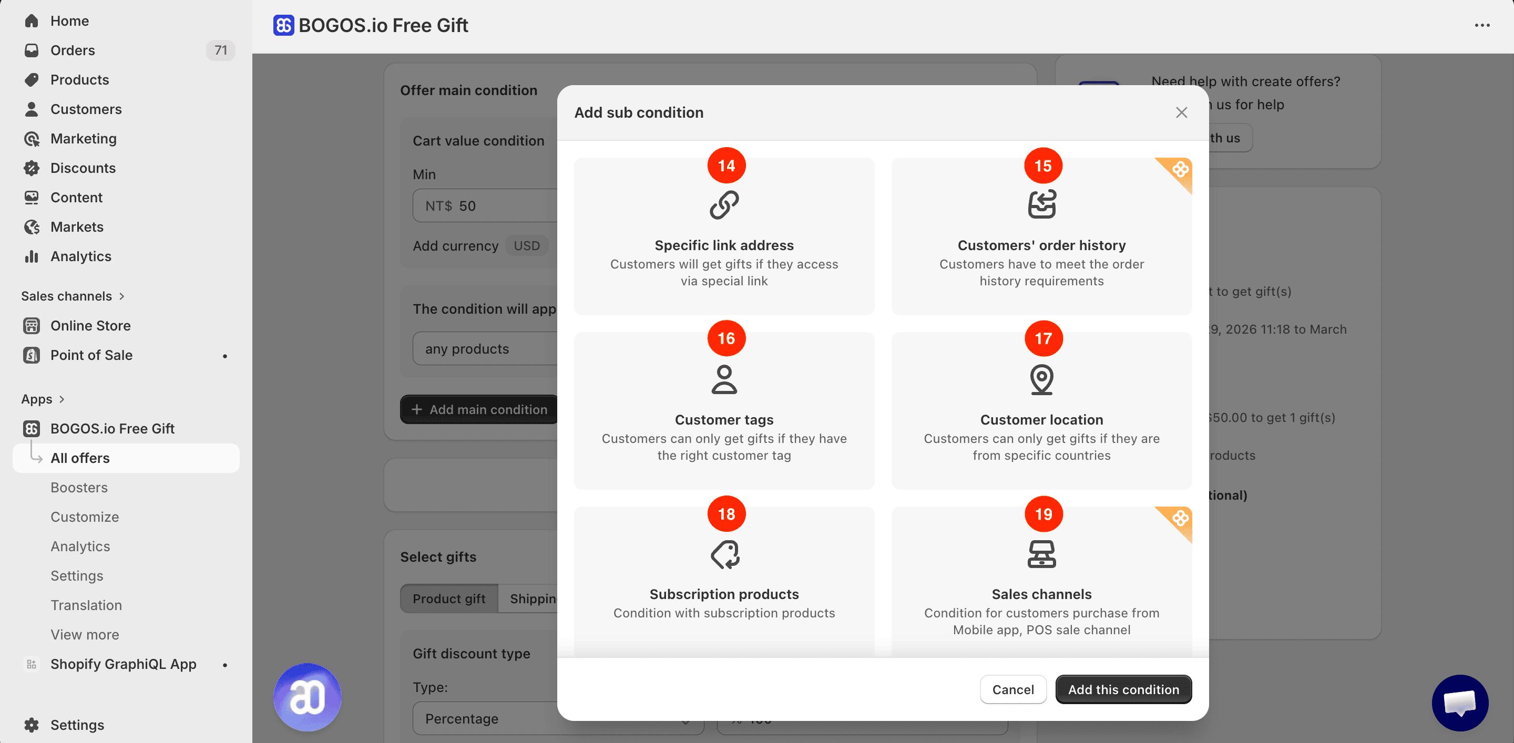Click the Customers person icon

pos(32,109)
